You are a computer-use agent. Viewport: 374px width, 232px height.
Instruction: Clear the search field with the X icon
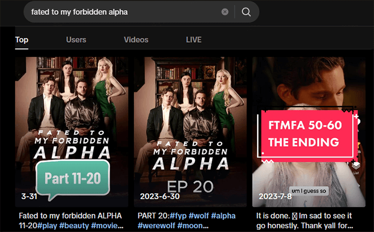pyautogui.click(x=225, y=12)
